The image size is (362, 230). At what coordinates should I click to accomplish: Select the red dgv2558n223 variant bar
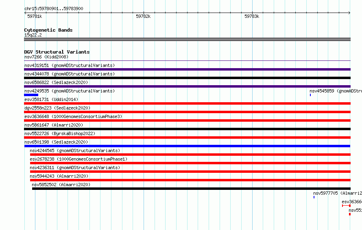point(187,112)
